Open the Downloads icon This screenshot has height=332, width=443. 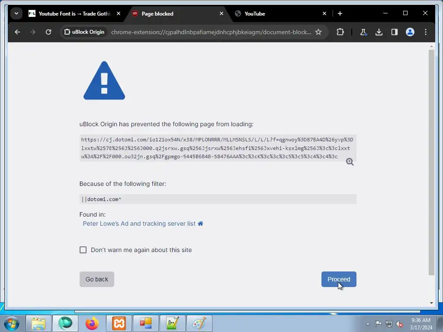point(379,32)
